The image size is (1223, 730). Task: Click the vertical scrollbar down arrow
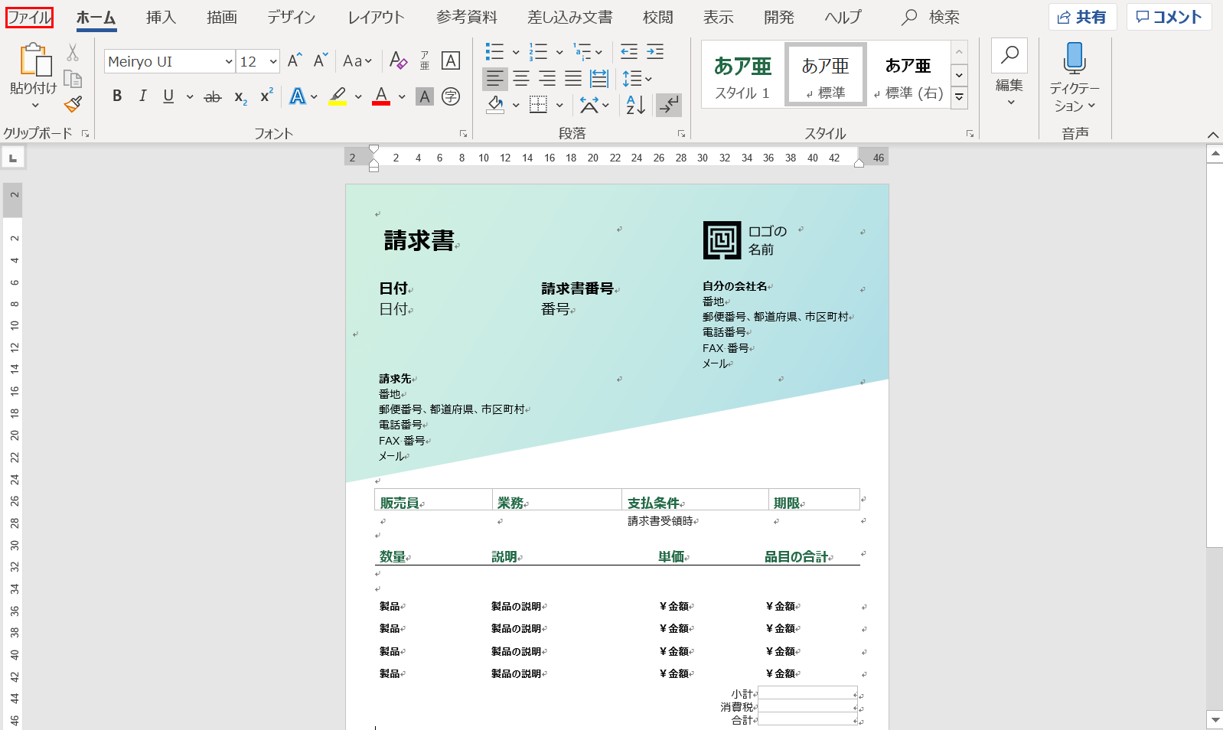1215,719
